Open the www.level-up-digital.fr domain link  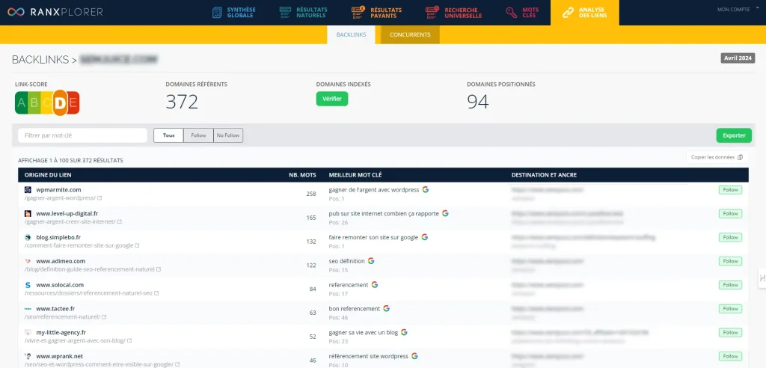coord(67,214)
